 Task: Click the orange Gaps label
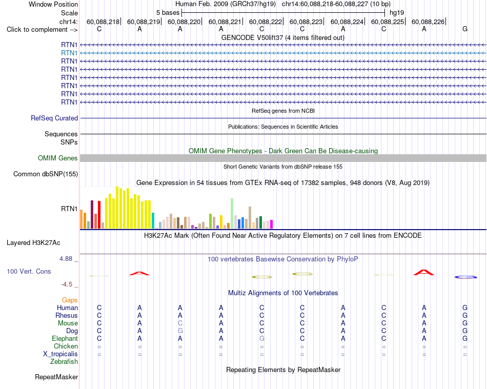pos(70,300)
